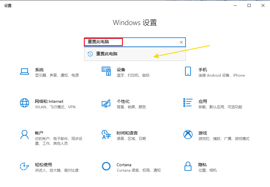
Task: Open the 应用 settings title
Action: pos(203,101)
